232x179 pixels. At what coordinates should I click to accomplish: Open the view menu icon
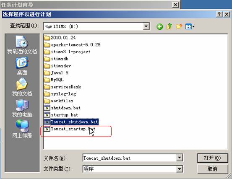click(x=190, y=26)
